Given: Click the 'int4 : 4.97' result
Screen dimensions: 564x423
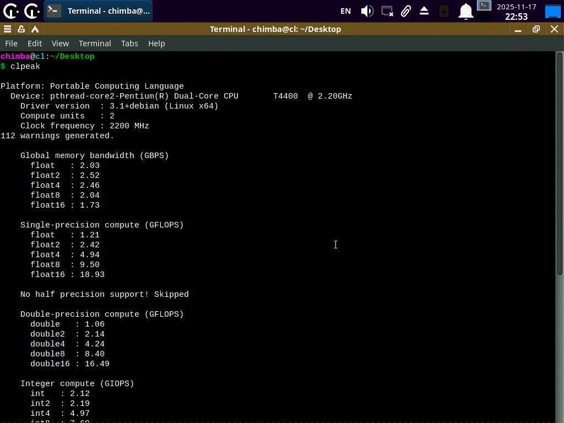Looking at the screenshot, I should click(x=60, y=413).
